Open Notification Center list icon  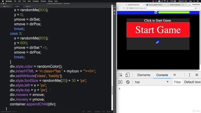[198, 1]
